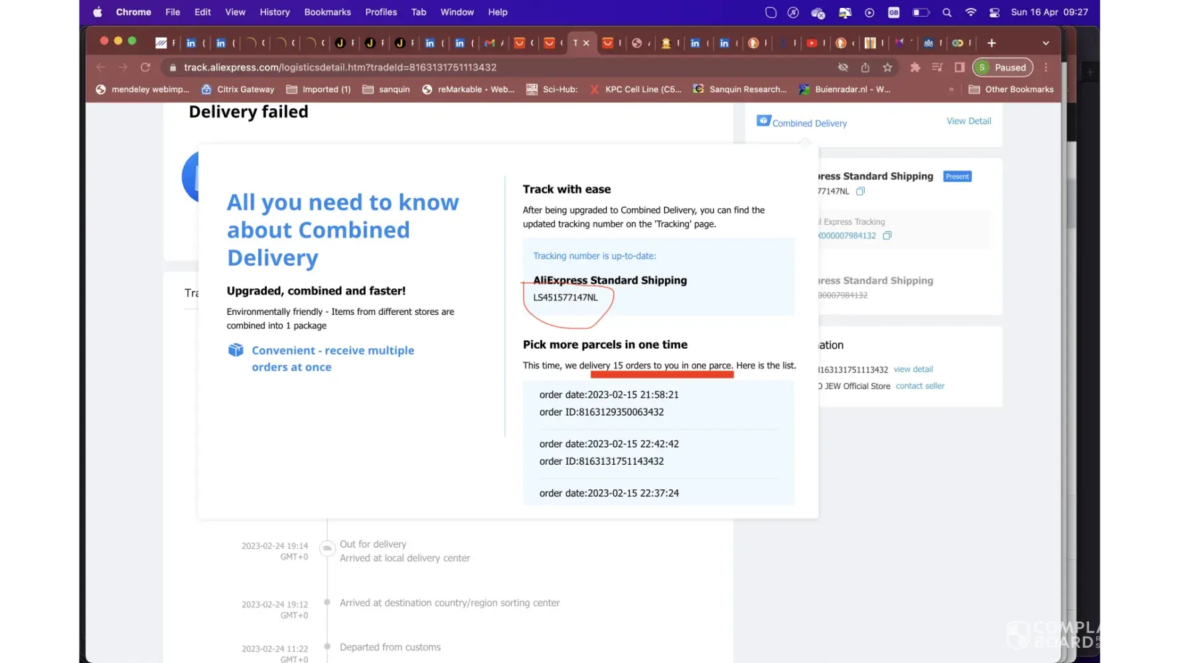
Task: Bookmark this page with the star icon
Action: (887, 67)
